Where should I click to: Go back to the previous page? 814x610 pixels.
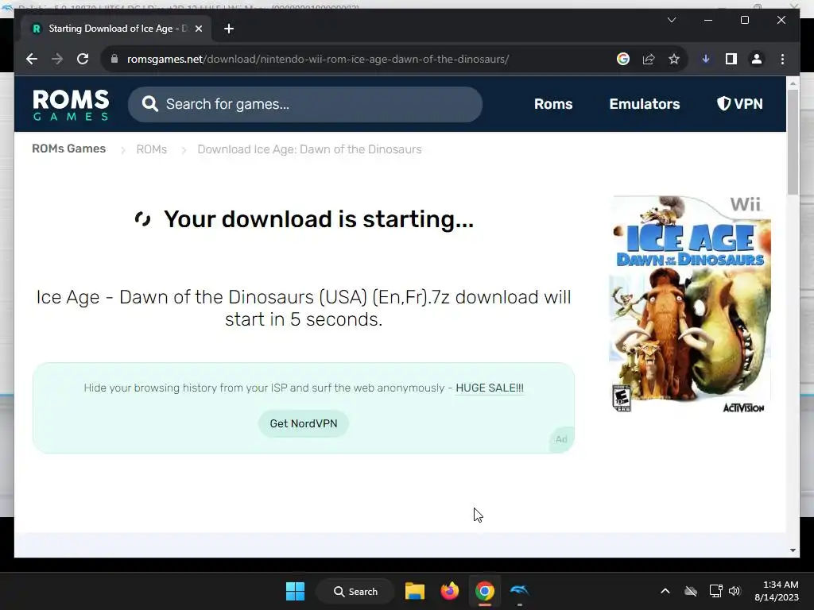(x=32, y=59)
